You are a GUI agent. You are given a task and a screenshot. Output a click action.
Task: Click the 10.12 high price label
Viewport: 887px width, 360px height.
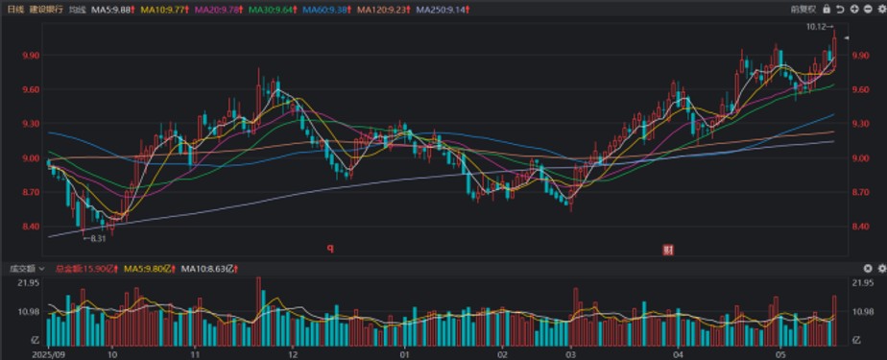[820, 27]
